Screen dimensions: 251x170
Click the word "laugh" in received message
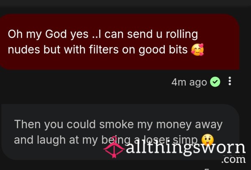51,140
